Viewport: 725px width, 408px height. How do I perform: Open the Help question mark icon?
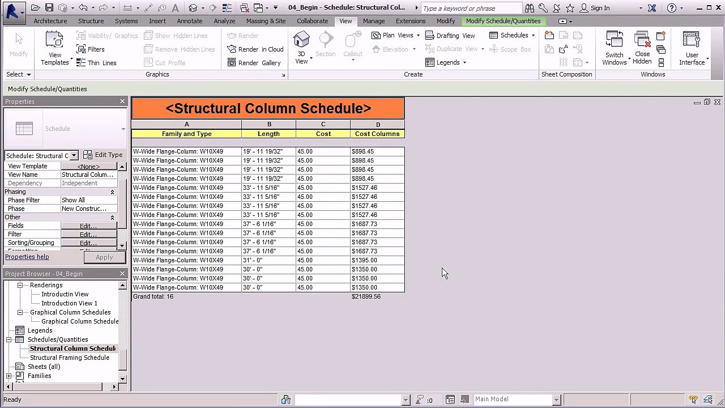[672, 8]
